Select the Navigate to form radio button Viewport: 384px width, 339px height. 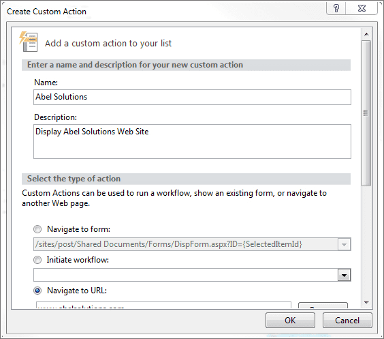pyautogui.click(x=37, y=229)
